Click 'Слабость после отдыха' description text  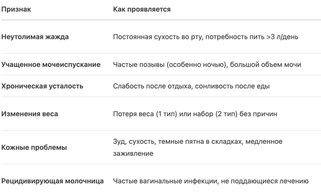click(x=151, y=86)
